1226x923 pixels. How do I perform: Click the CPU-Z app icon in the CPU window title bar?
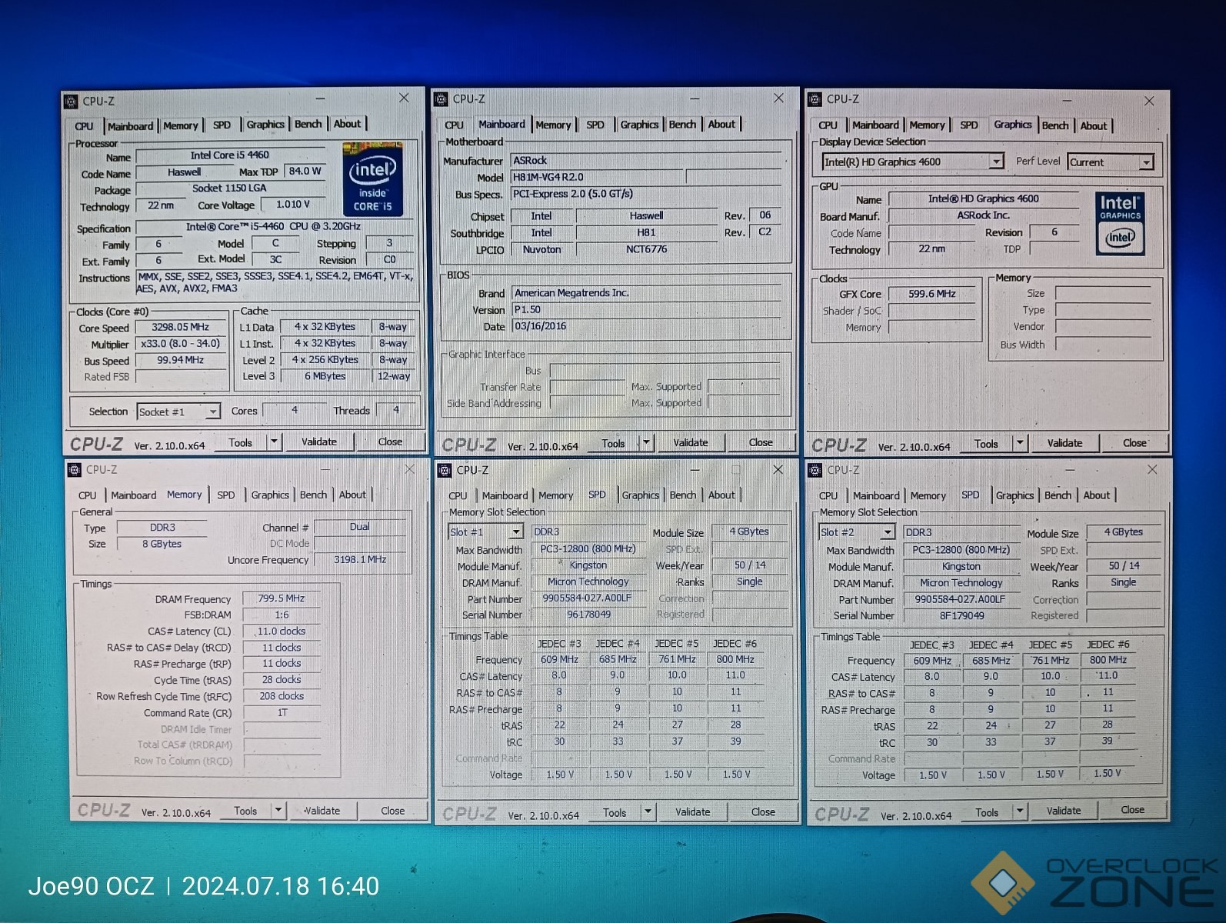tap(72, 101)
